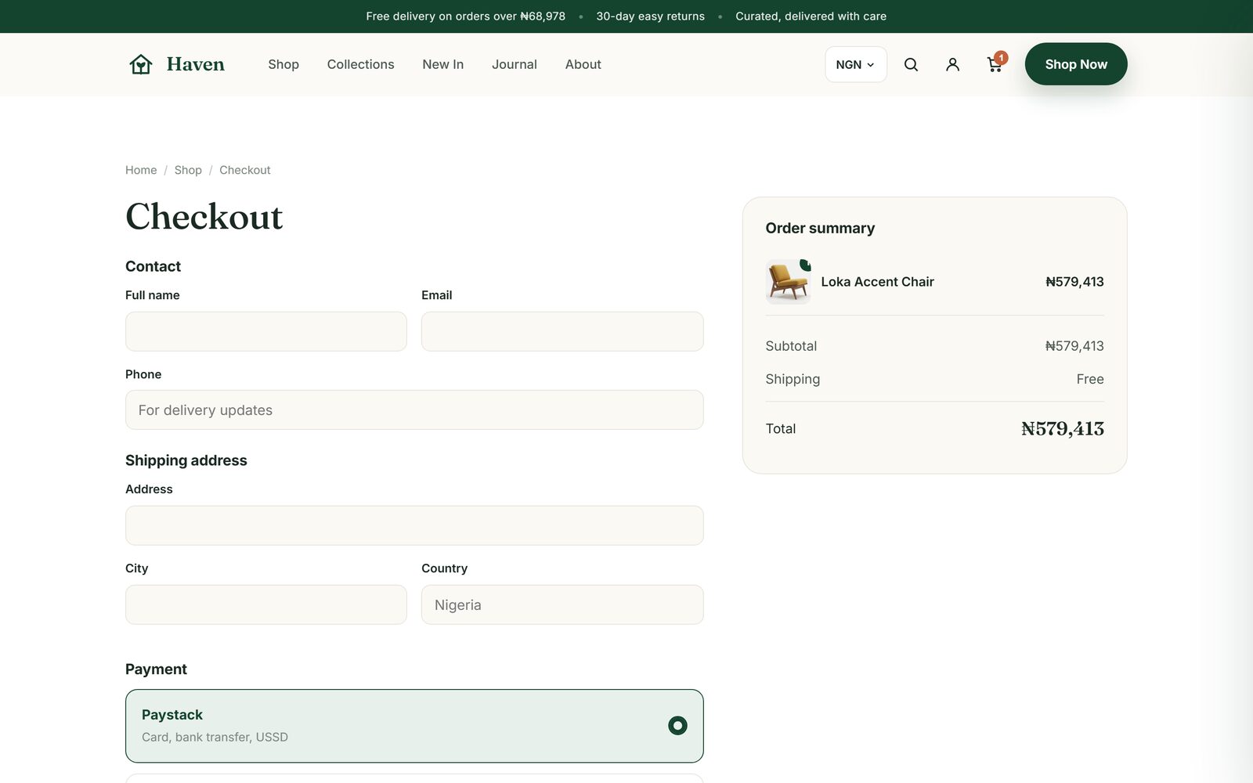Open the shopping cart icon
Viewport: 1253px width, 783px height.
995,64
